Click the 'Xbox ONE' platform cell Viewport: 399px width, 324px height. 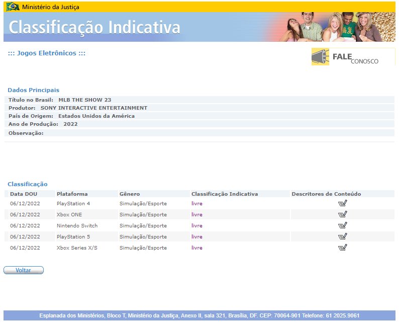69,214
